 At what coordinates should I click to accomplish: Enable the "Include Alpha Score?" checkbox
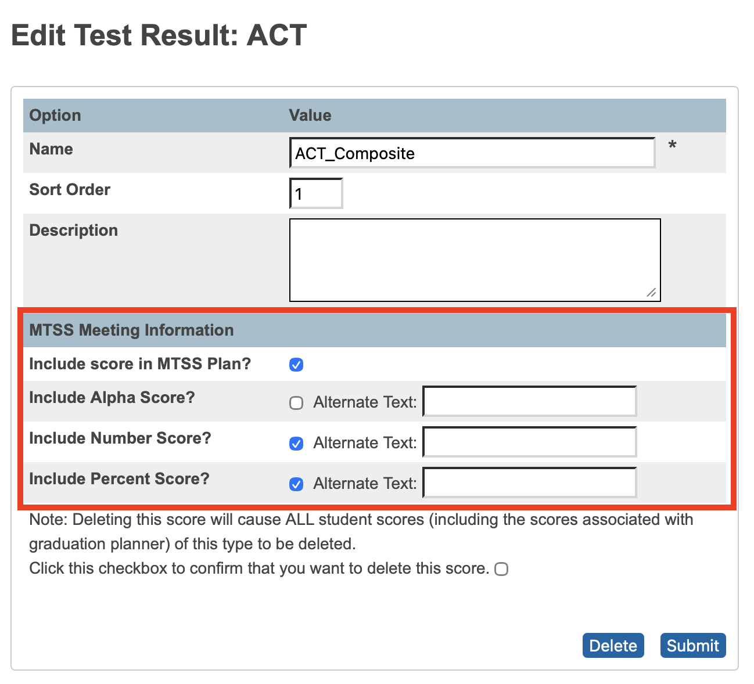tap(296, 402)
